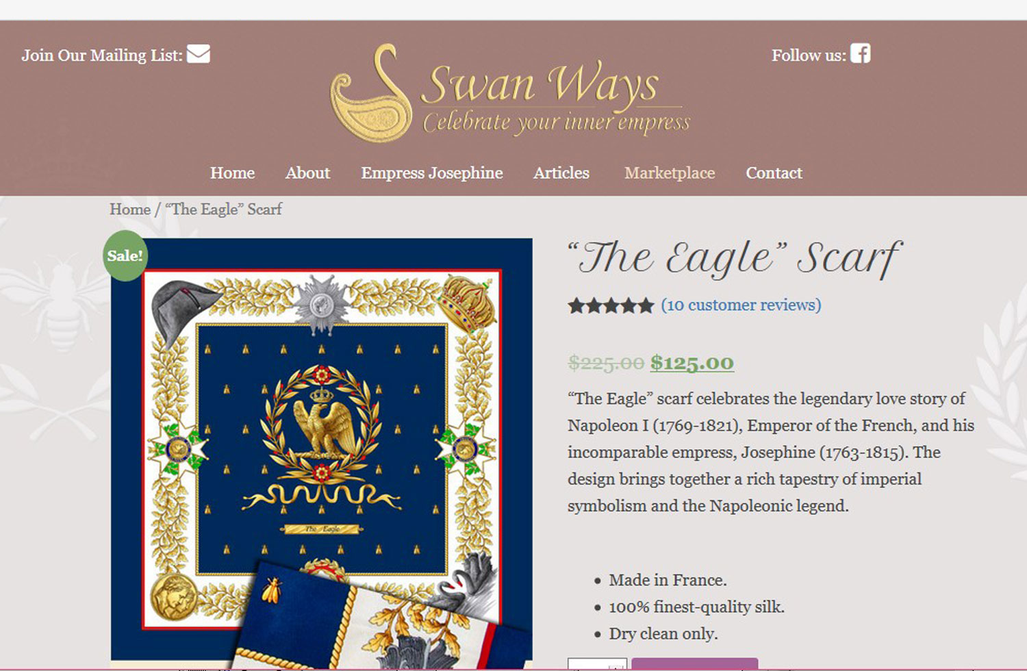The height and width of the screenshot is (671, 1027).
Task: Click the Join Our Mailing List text
Action: 102,55
